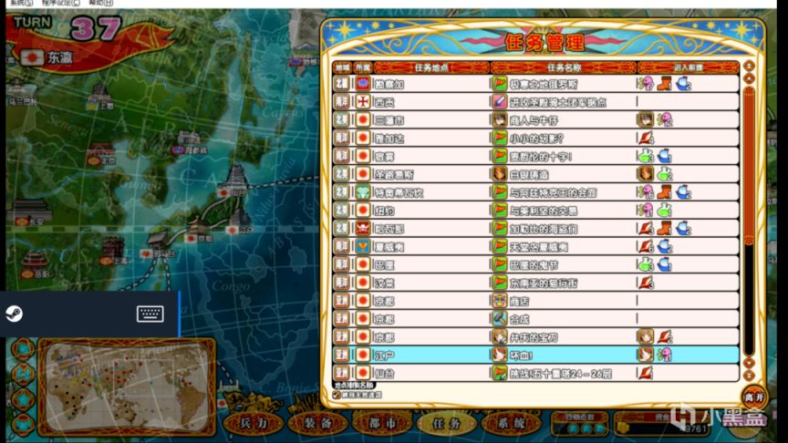
Task: Select the 巴厘的鬼节 task row
Action: click(x=535, y=264)
